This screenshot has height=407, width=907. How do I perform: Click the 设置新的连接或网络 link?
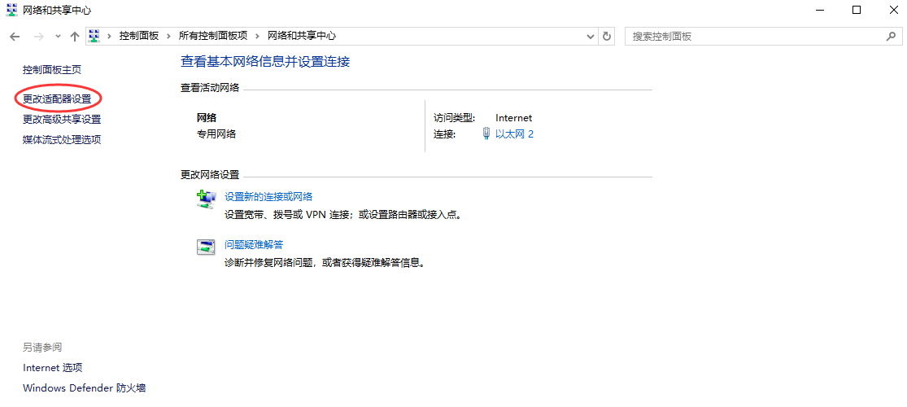click(x=268, y=197)
